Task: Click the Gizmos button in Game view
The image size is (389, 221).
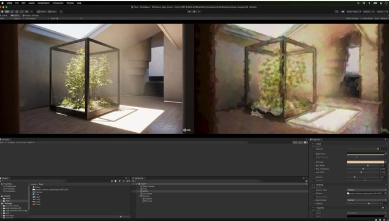Action: coord(383,18)
